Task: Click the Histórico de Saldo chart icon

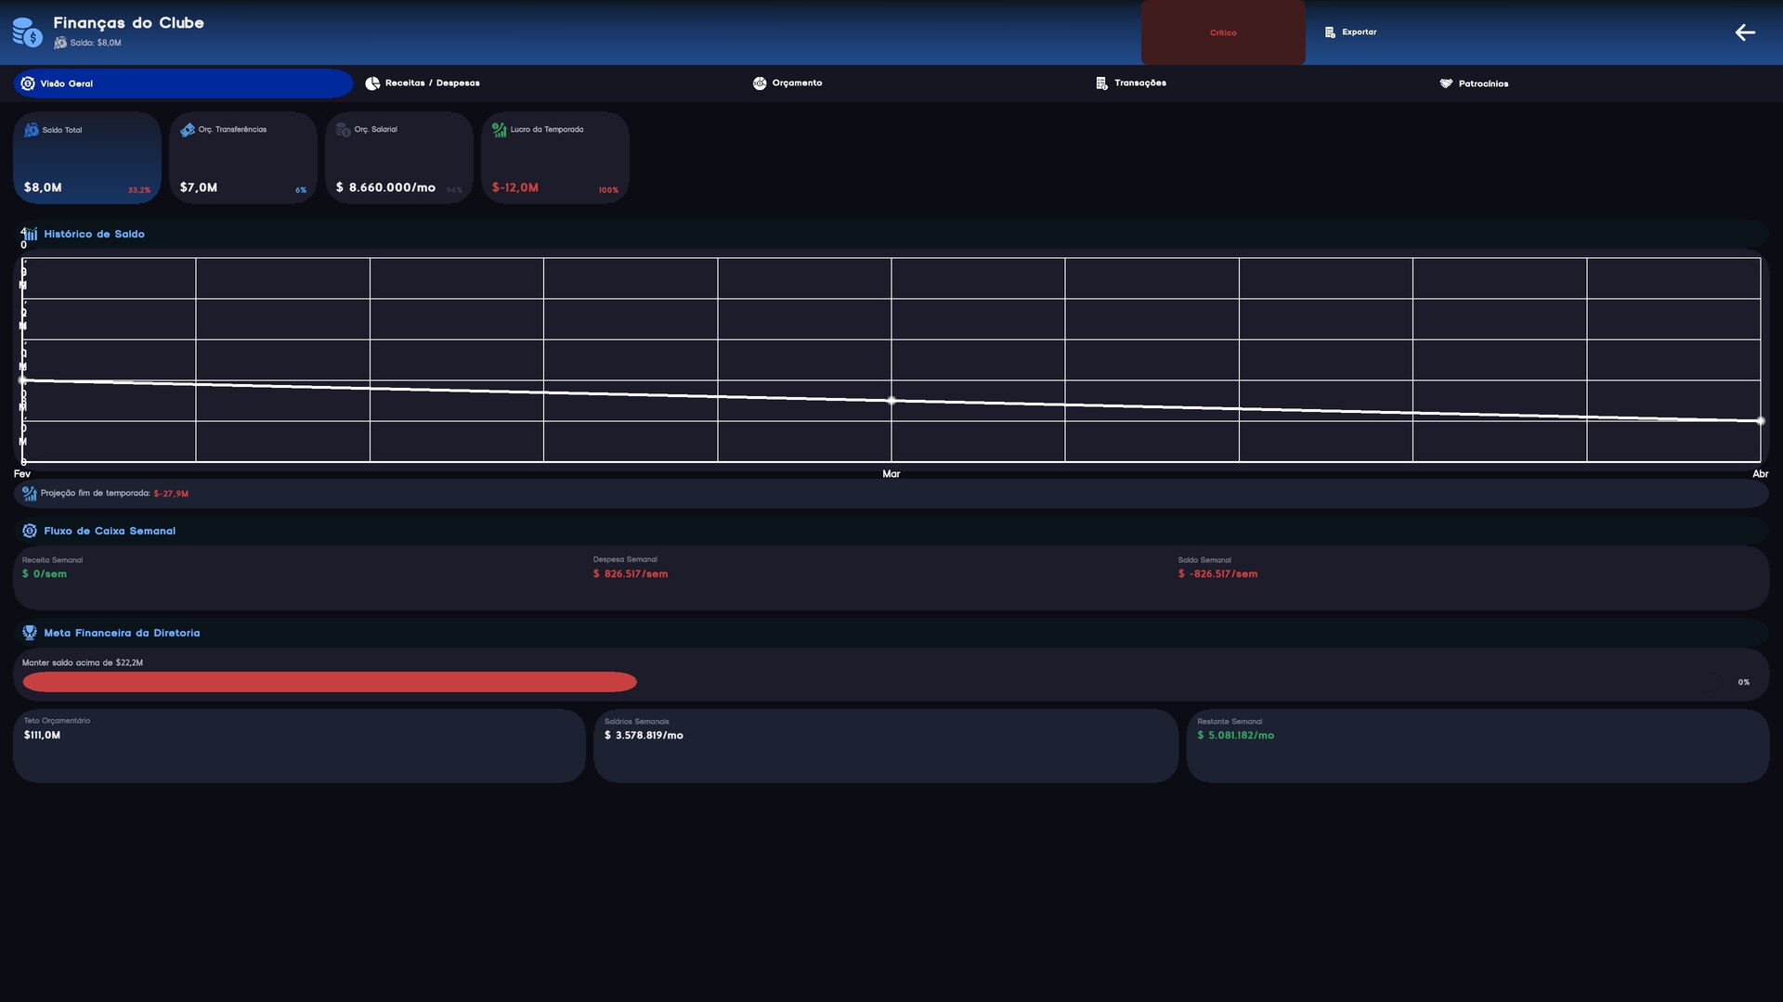Action: [x=30, y=234]
